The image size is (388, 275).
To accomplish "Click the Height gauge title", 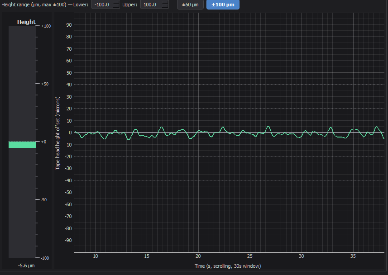I will point(26,22).
